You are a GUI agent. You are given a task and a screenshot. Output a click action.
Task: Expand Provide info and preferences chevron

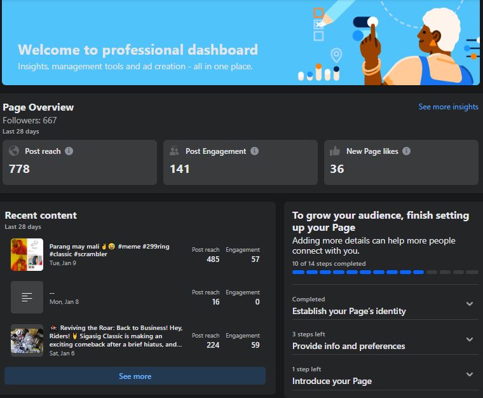(470, 340)
